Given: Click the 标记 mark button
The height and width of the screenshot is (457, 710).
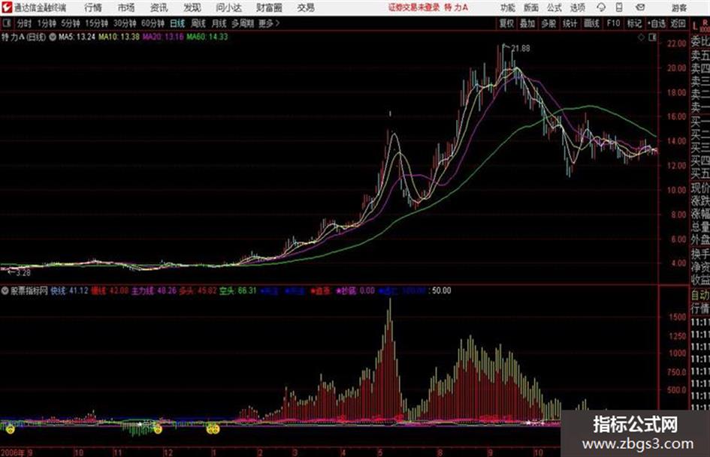Looking at the screenshot, I should click(634, 23).
